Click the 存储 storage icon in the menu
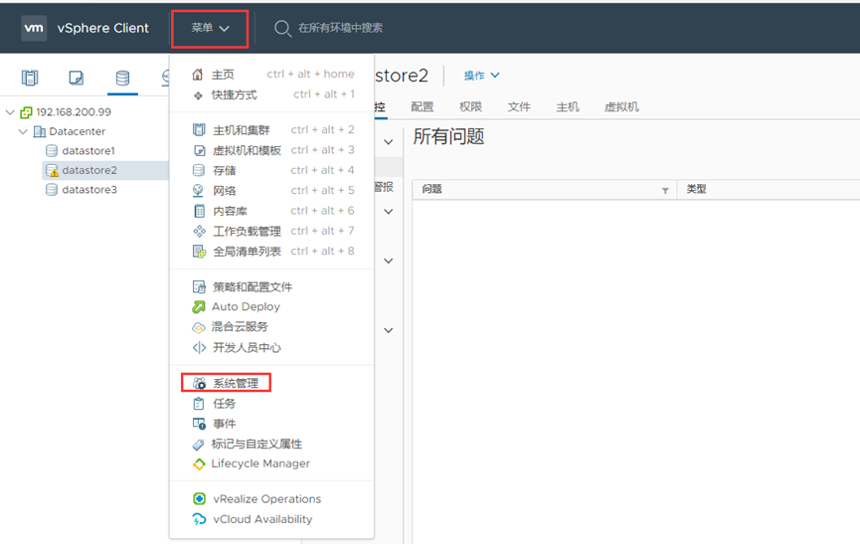This screenshot has width=860, height=544. pyautogui.click(x=199, y=170)
